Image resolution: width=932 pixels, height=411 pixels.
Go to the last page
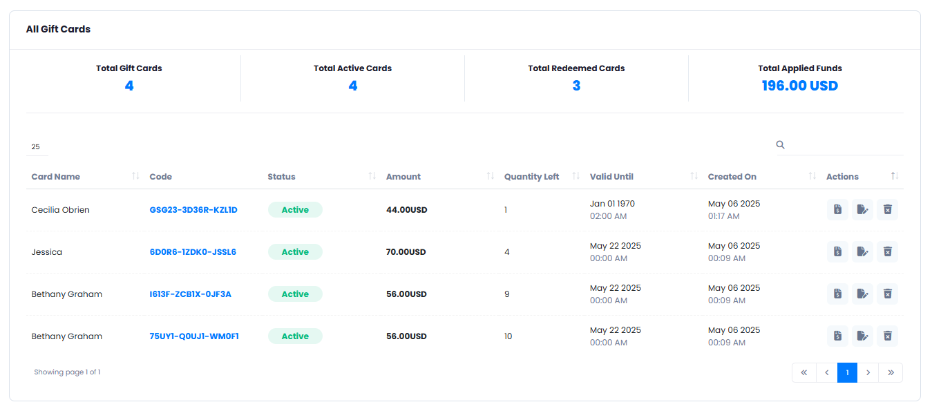tap(891, 372)
